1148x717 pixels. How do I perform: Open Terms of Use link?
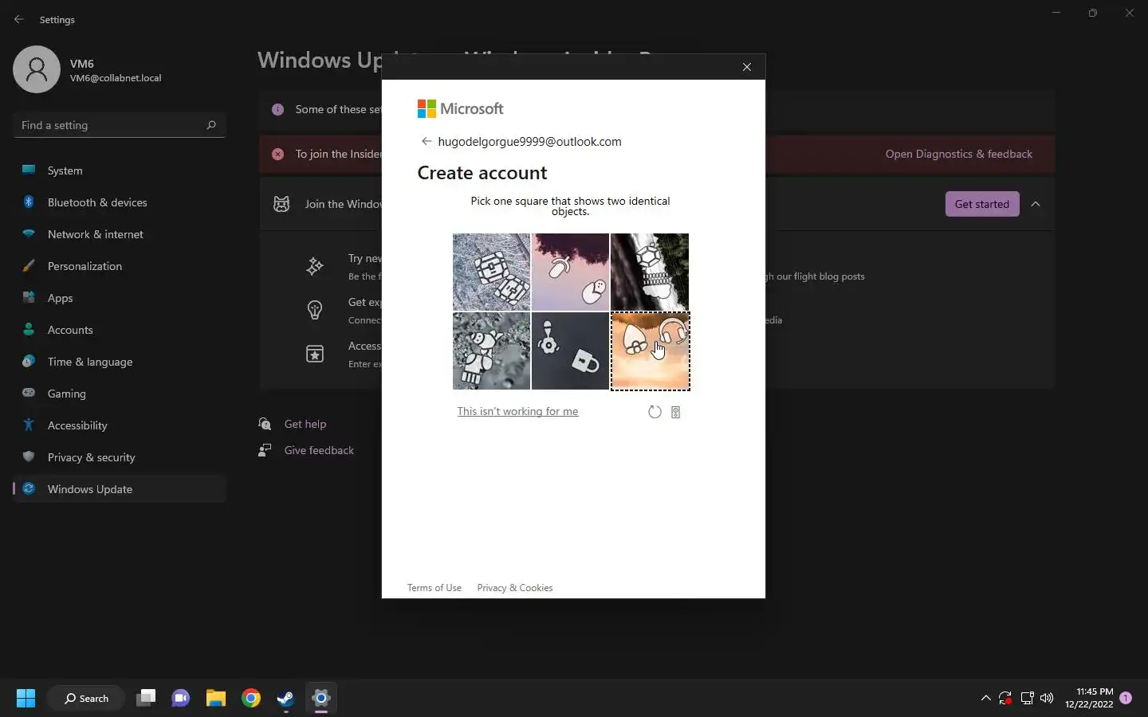[434, 588]
